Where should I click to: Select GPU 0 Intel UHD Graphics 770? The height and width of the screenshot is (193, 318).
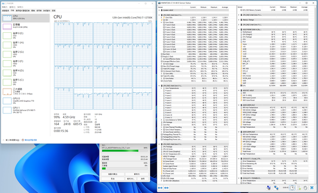point(26,101)
